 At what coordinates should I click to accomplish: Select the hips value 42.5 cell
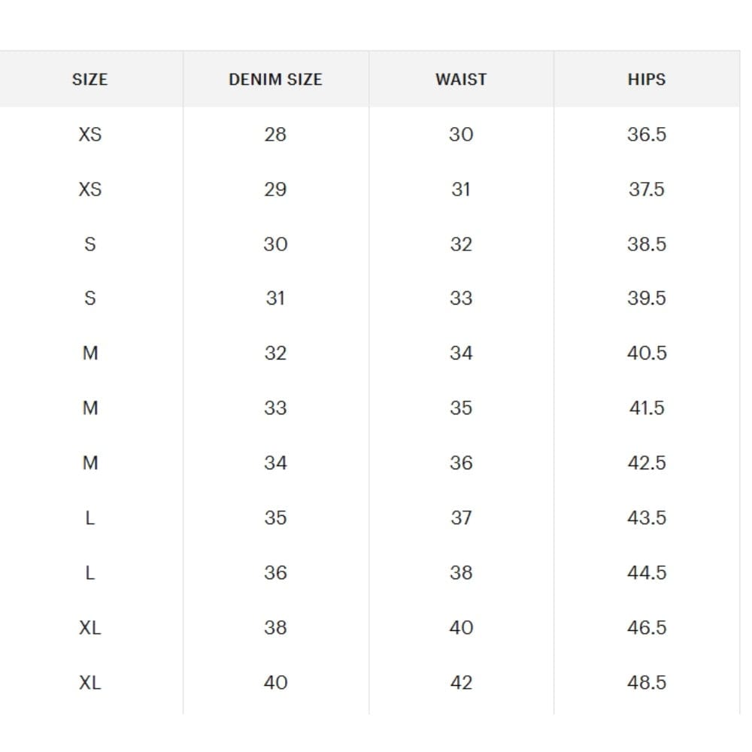647,463
